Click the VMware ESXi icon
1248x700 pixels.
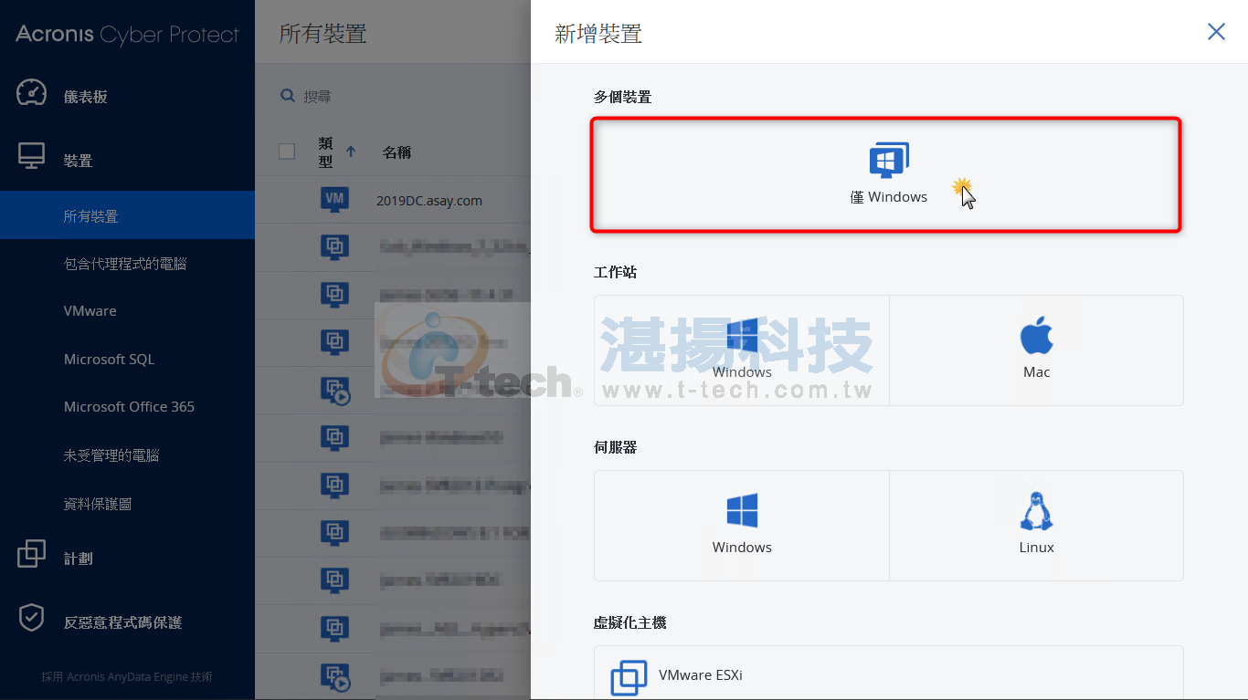(629, 678)
